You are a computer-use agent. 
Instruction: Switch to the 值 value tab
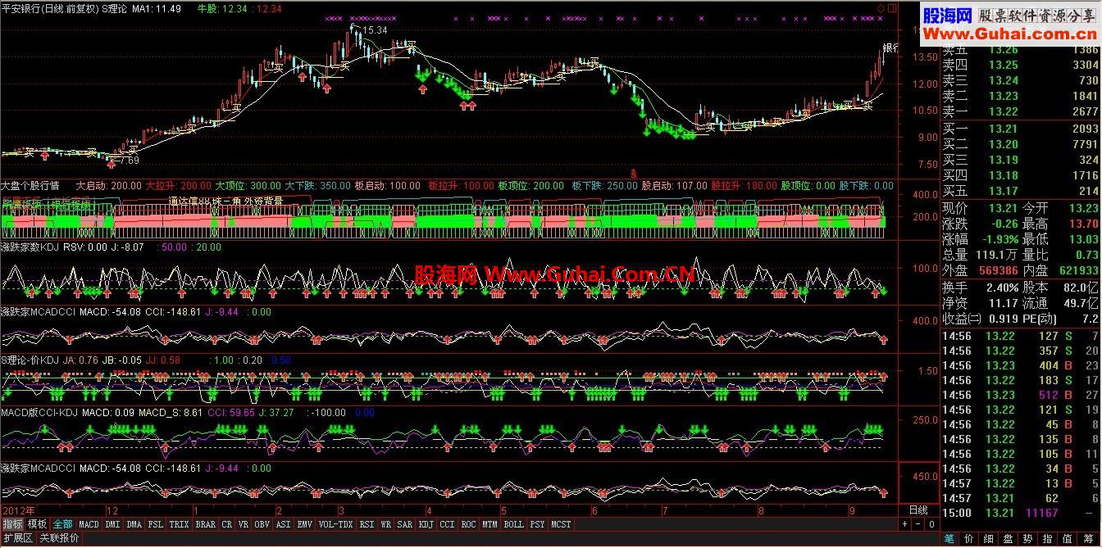pos(1068,538)
